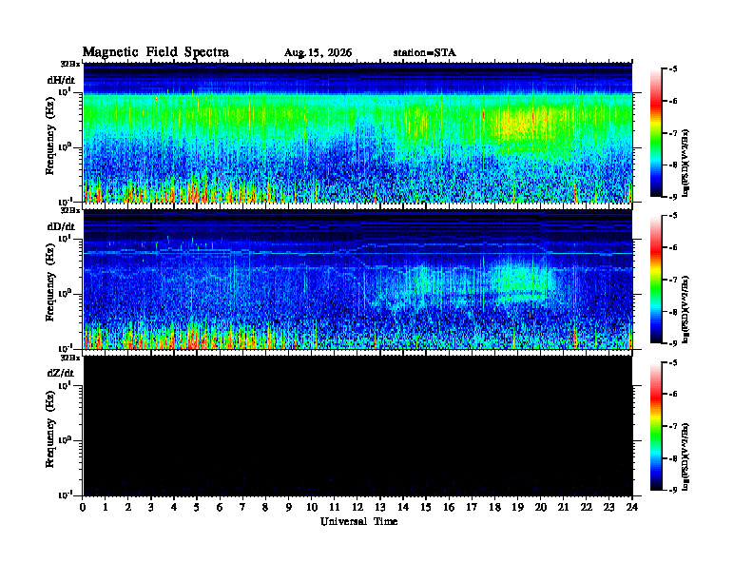The height and width of the screenshot is (582, 753).
Task: Click the hour tick label '20'
Action: pos(540,508)
